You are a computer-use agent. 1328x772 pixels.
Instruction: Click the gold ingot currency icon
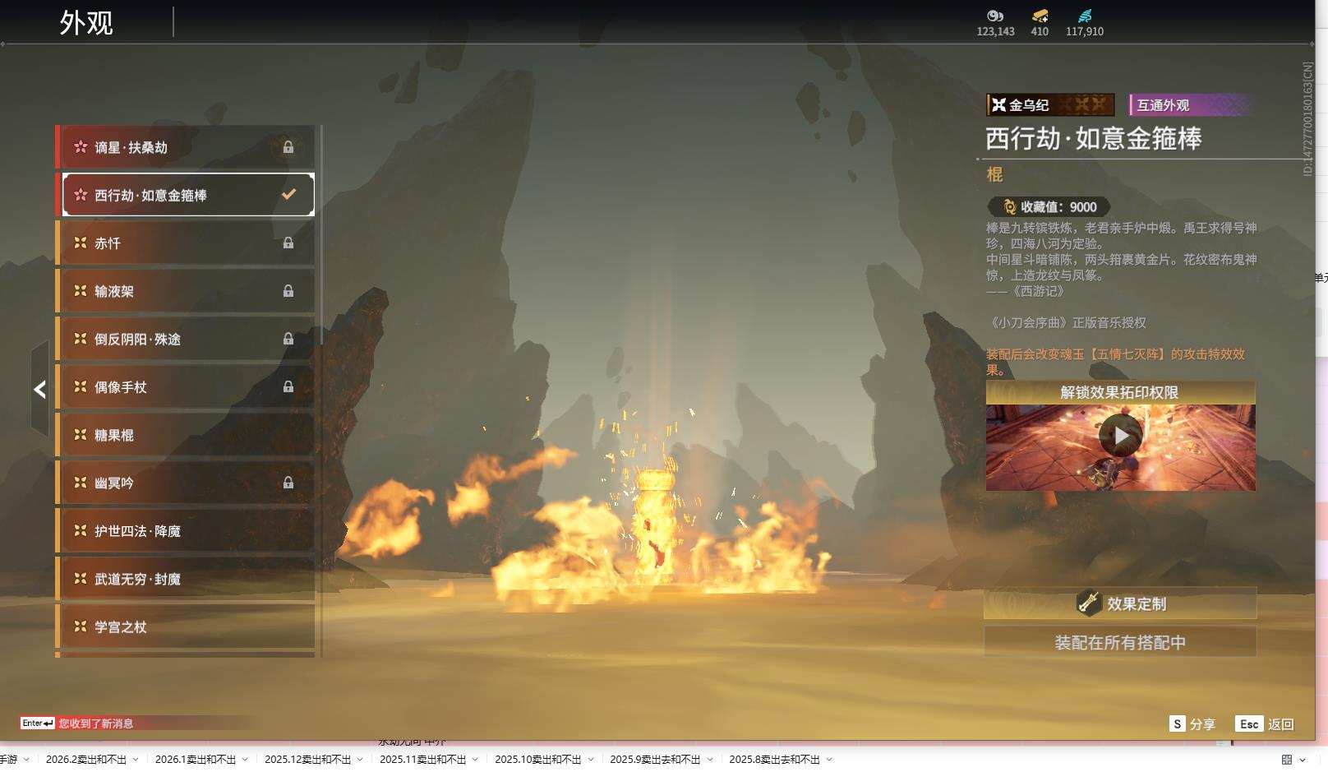click(x=1040, y=16)
